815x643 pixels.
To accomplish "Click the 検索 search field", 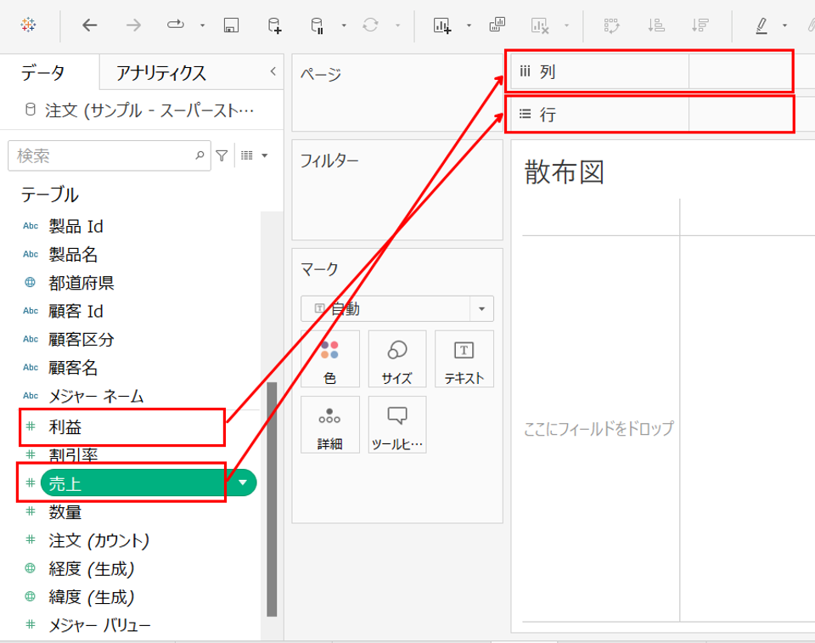I will (110, 155).
